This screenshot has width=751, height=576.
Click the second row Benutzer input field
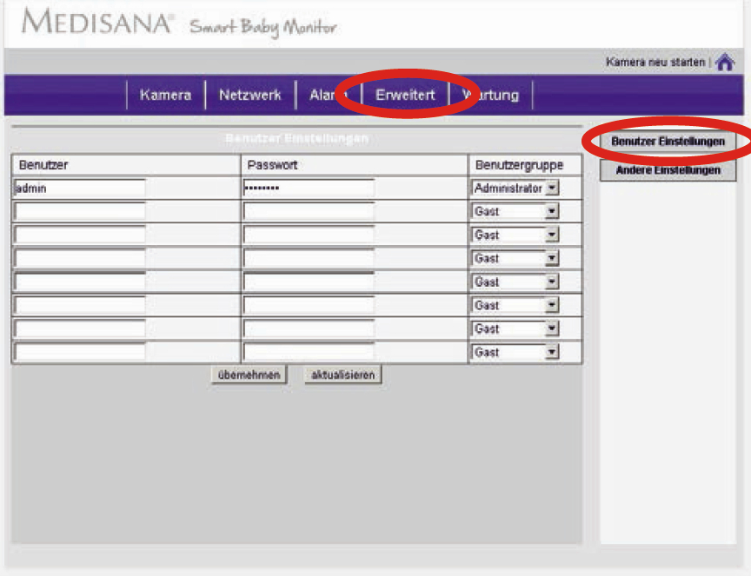point(80,212)
